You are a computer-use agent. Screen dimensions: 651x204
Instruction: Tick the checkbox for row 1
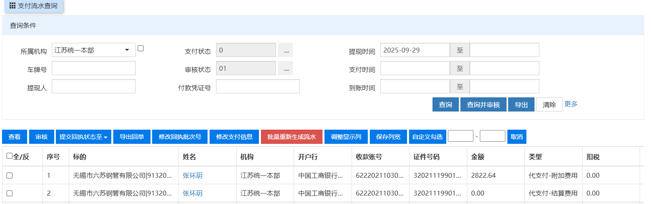pos(9,175)
